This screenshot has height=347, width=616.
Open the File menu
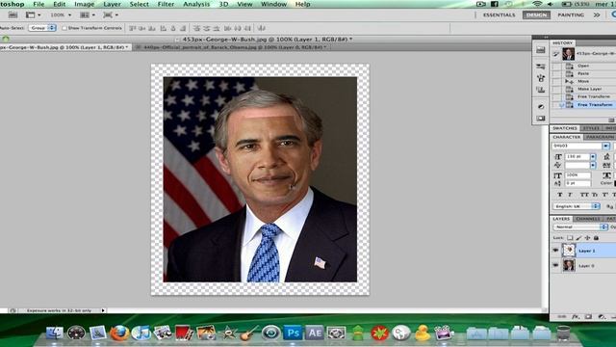38,4
